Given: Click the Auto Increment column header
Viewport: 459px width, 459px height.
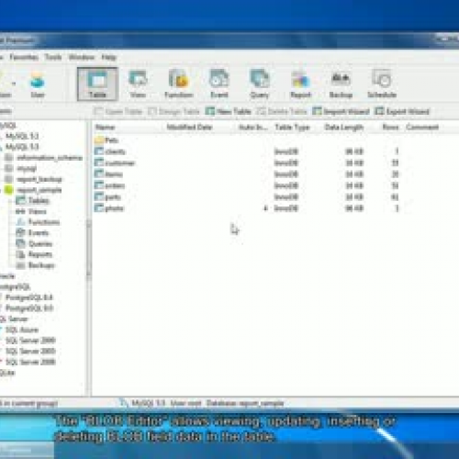Looking at the screenshot, I should pos(253,128).
